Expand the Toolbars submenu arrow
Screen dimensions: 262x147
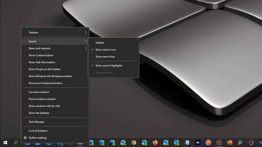tap(86, 33)
